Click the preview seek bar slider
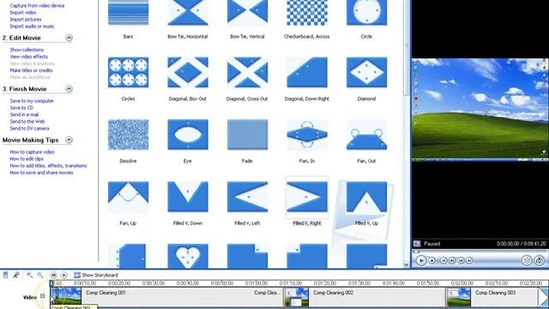The height and width of the screenshot is (309, 549). (x=416, y=251)
